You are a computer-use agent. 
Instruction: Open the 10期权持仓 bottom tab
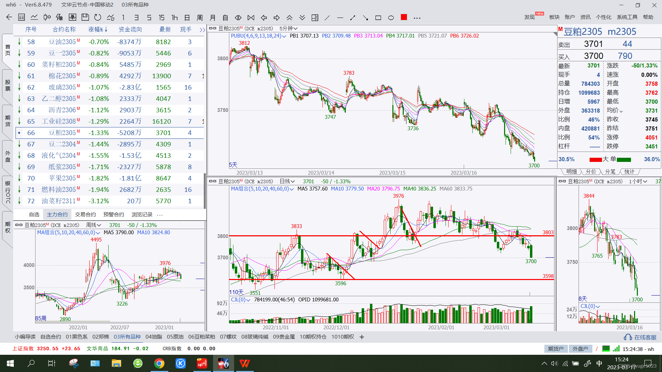[313, 337]
